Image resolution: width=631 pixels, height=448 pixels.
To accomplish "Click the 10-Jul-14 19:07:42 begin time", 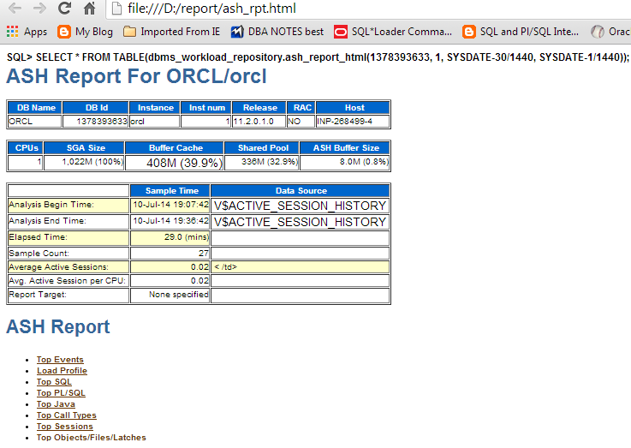I will [170, 206].
